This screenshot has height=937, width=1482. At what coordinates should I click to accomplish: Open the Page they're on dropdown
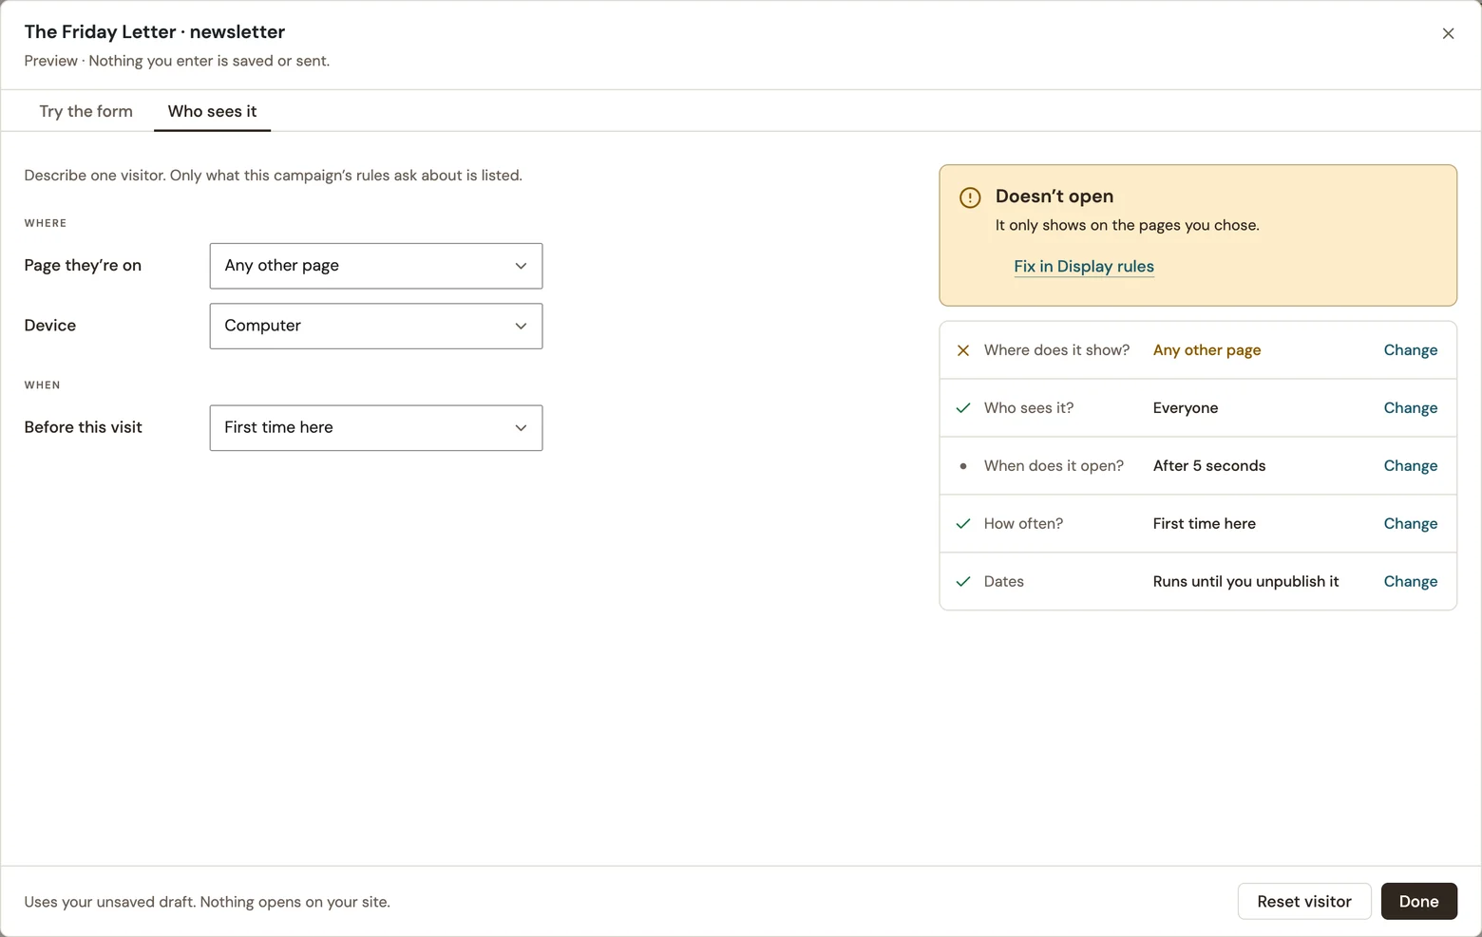click(376, 266)
